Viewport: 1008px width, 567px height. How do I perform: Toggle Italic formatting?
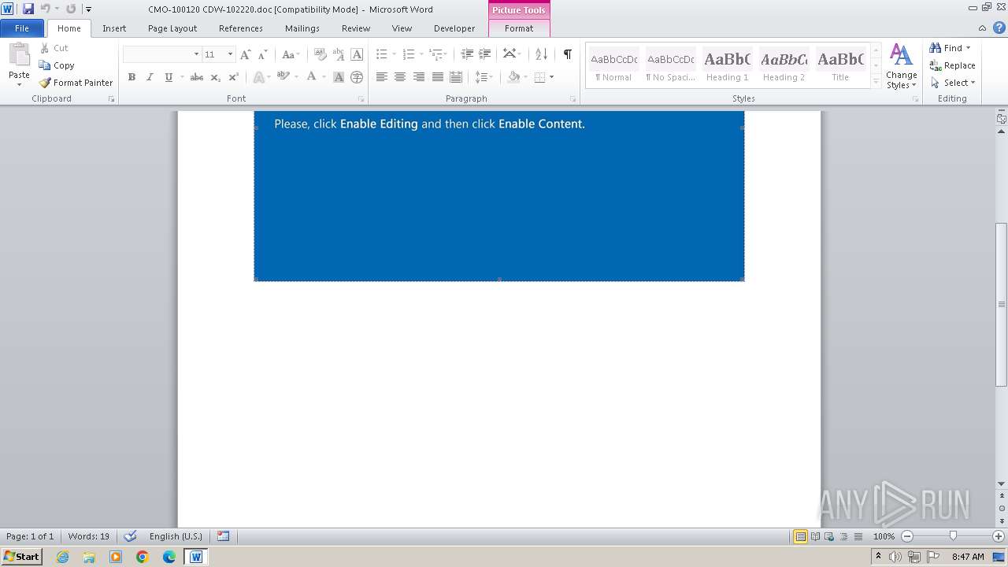click(x=150, y=77)
